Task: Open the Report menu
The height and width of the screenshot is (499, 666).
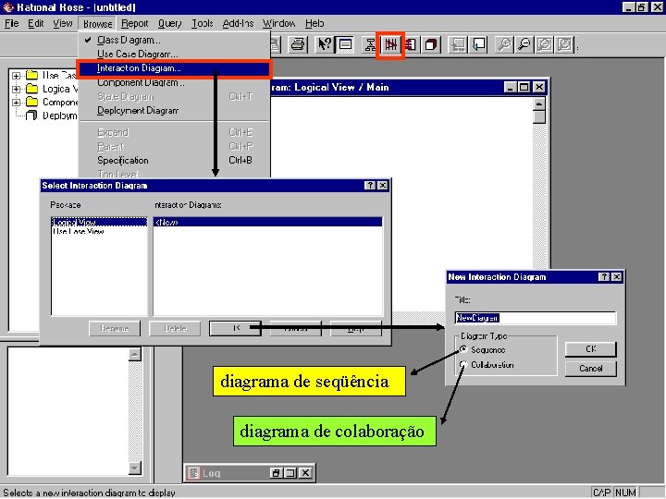Action: (x=135, y=23)
